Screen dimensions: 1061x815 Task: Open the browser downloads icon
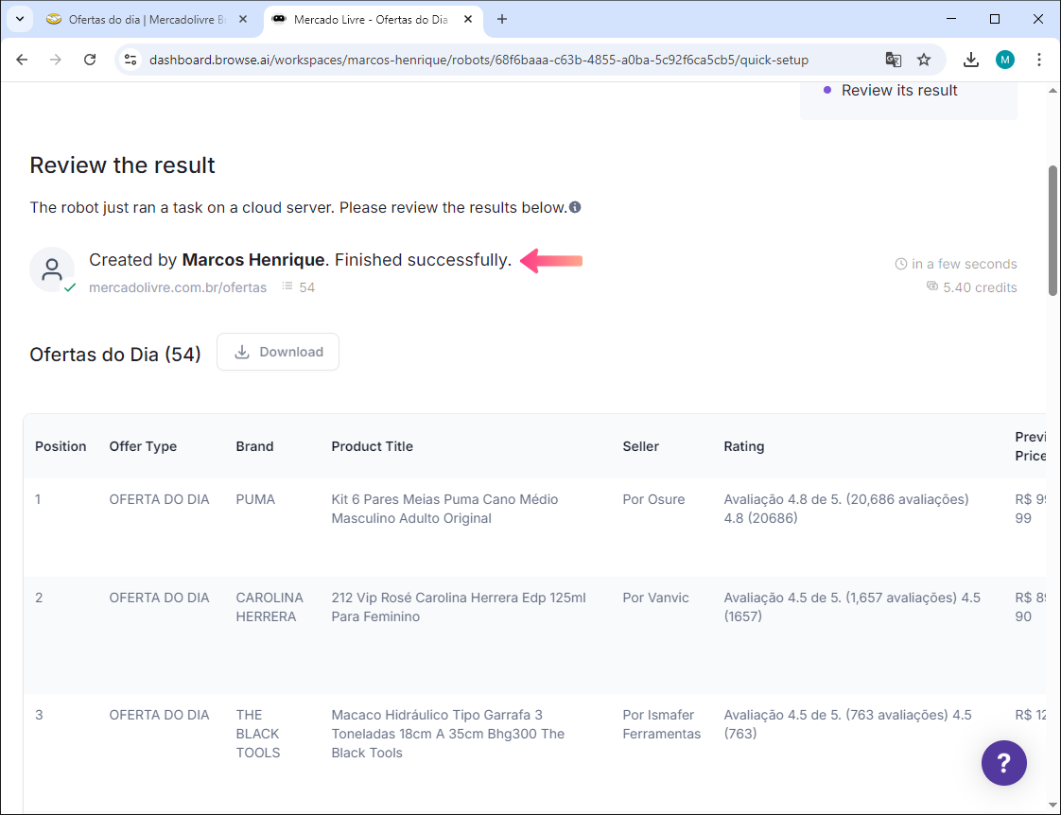pyautogui.click(x=971, y=60)
